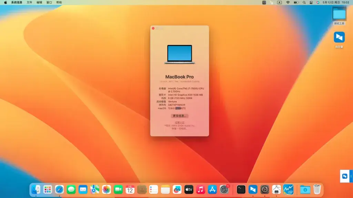Launch Terminal from the dock

coord(241,189)
